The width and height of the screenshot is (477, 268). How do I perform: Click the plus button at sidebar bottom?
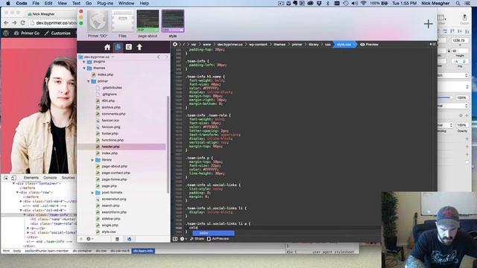(81, 239)
